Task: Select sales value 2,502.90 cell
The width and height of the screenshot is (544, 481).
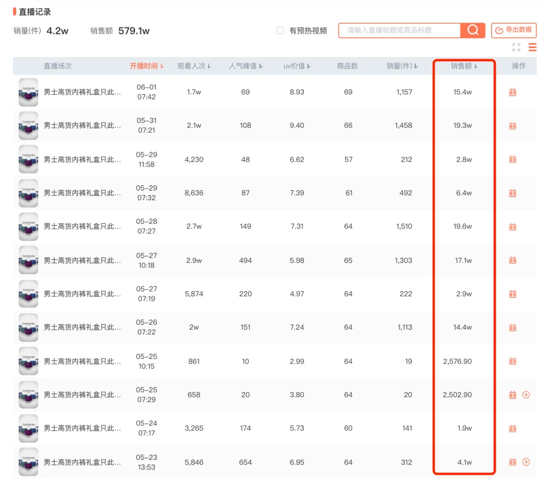Action: click(x=457, y=394)
